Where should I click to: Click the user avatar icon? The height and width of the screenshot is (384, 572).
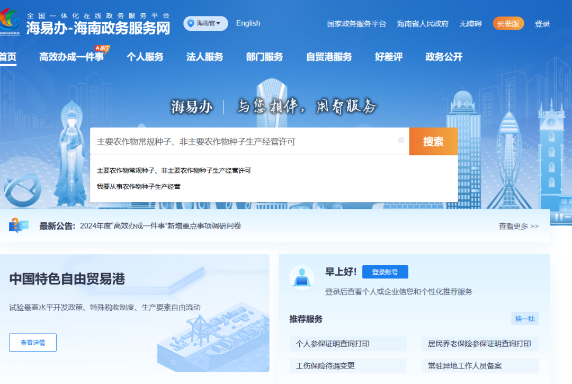pos(302,278)
